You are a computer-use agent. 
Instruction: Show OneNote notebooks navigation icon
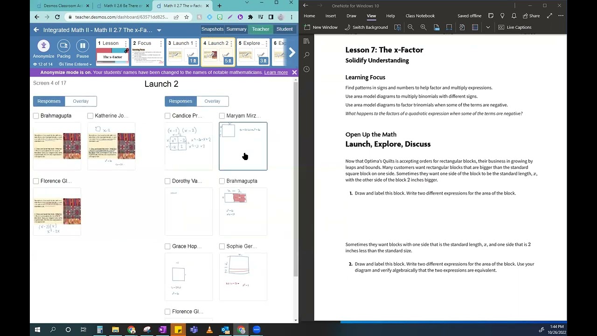pyautogui.click(x=306, y=41)
